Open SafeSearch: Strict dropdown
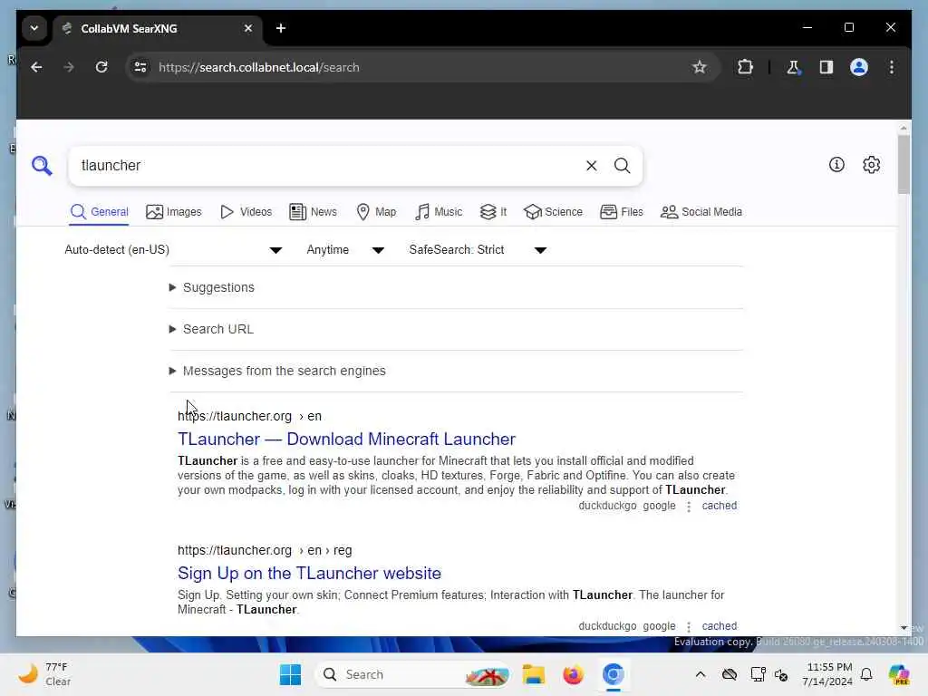This screenshot has width=928, height=696. (478, 250)
